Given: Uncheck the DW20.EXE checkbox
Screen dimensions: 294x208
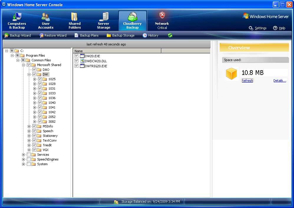Looking at the screenshot, I should [76, 55].
